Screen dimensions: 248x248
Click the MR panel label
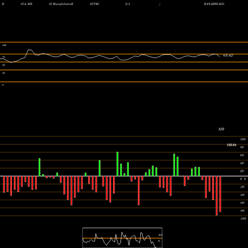(221, 129)
